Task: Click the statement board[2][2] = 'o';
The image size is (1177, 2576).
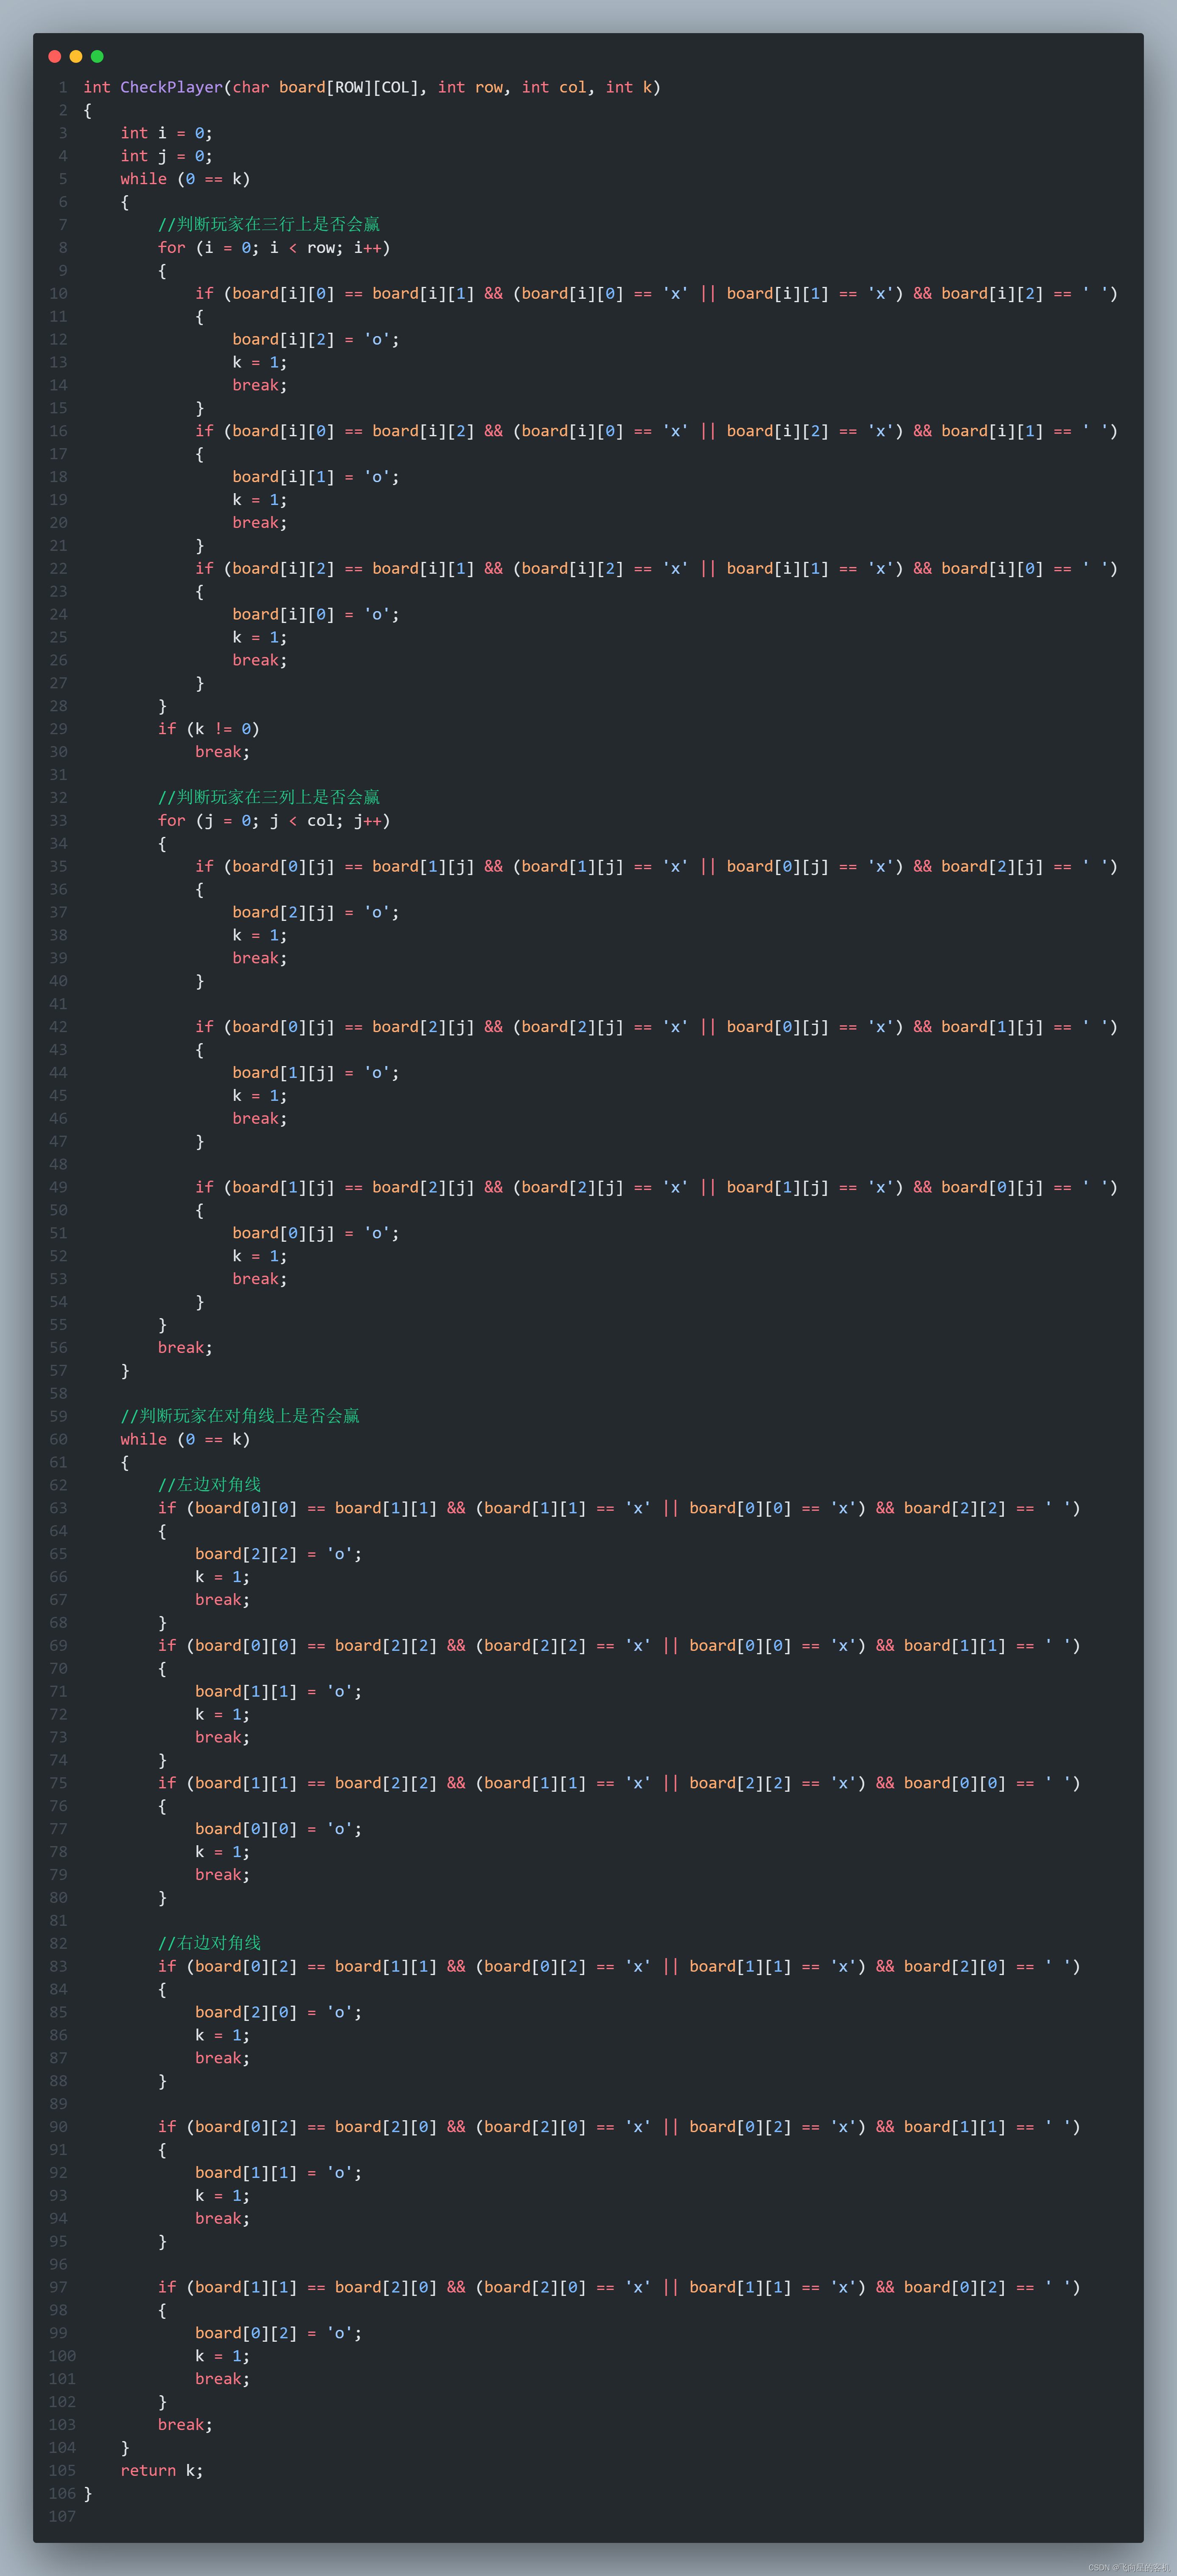Action: pos(278,1554)
